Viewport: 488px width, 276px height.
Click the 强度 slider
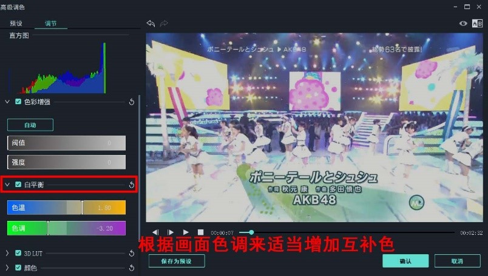67,162
